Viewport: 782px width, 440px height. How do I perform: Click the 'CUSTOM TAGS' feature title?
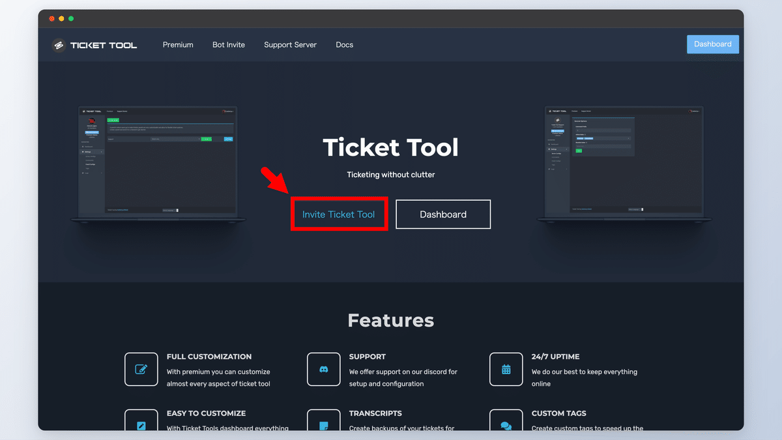(559, 413)
